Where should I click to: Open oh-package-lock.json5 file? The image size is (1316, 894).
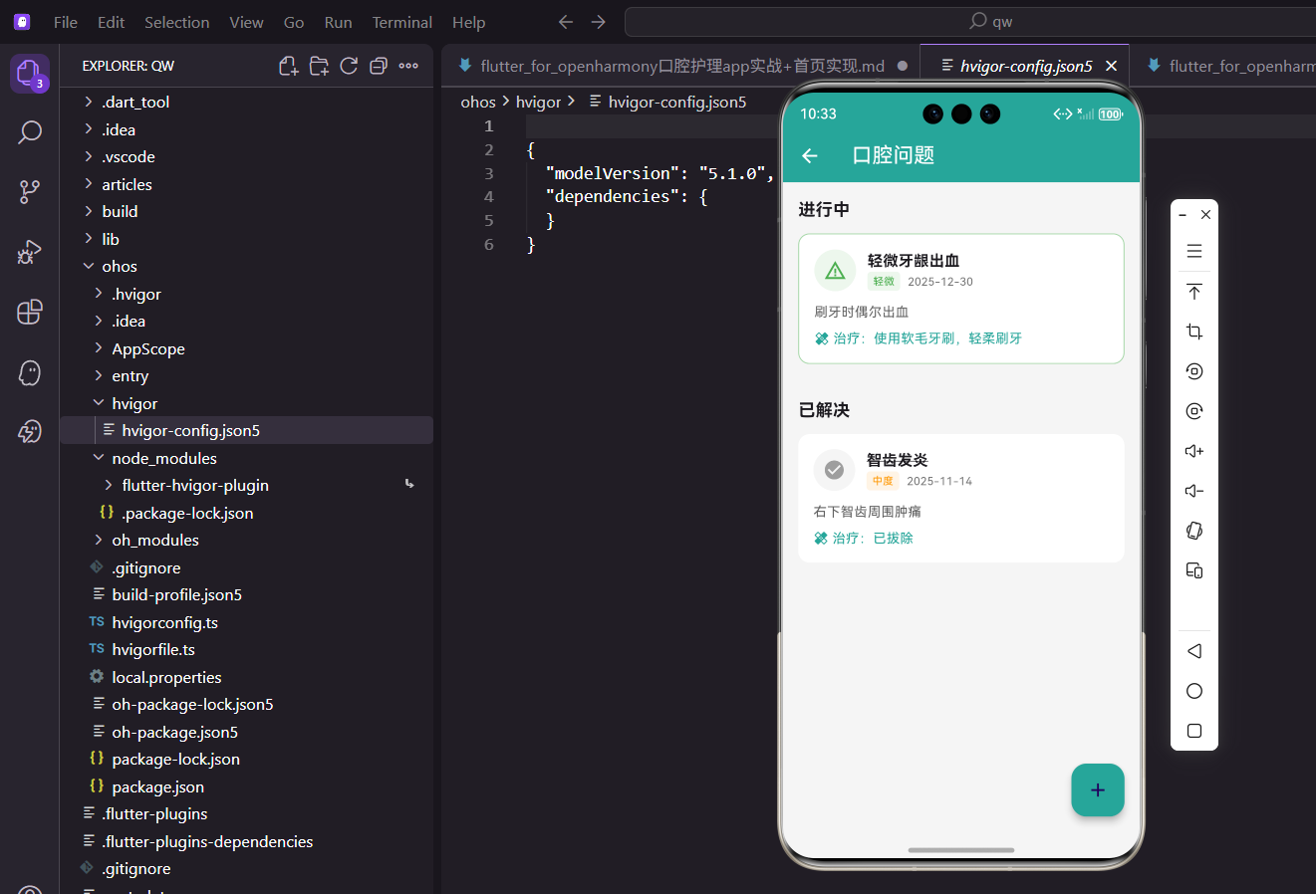[246, 704]
